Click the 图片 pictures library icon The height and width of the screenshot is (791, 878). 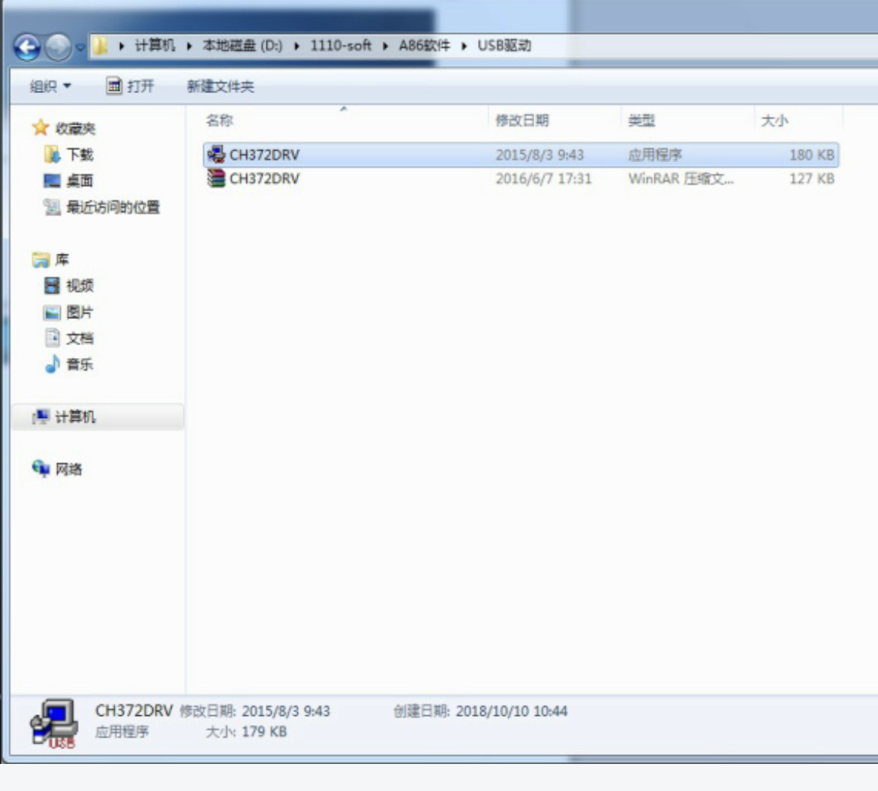[52, 311]
